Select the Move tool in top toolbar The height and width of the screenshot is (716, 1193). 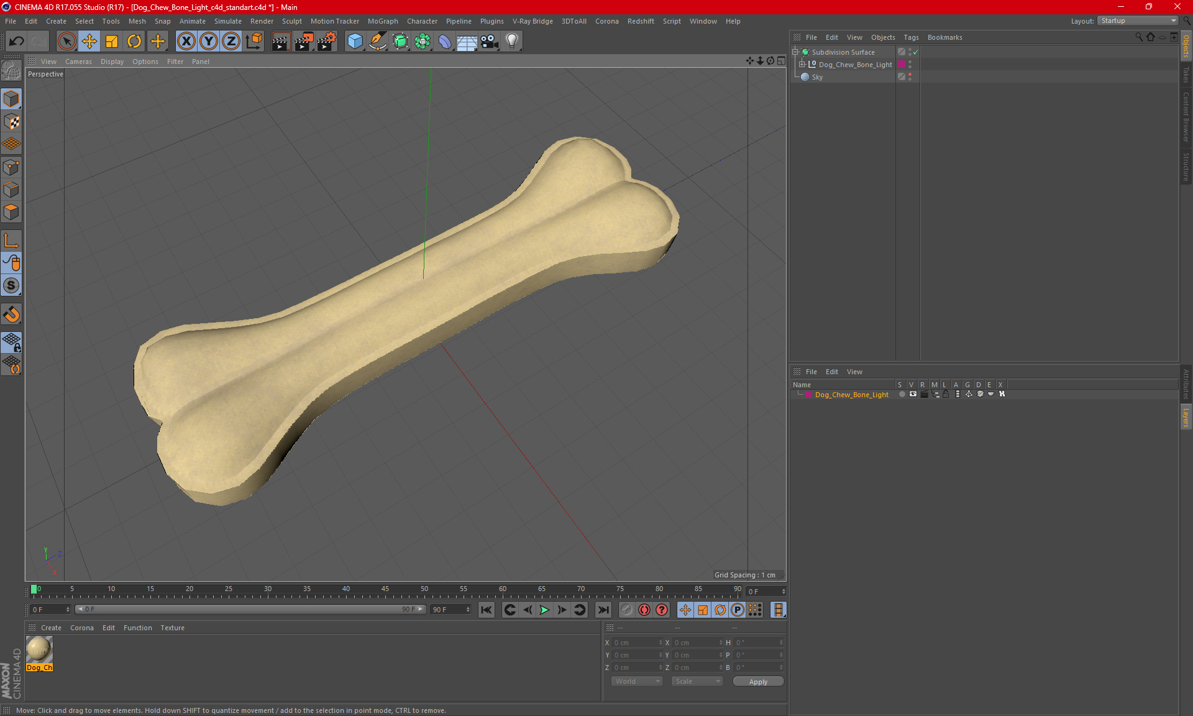(89, 42)
